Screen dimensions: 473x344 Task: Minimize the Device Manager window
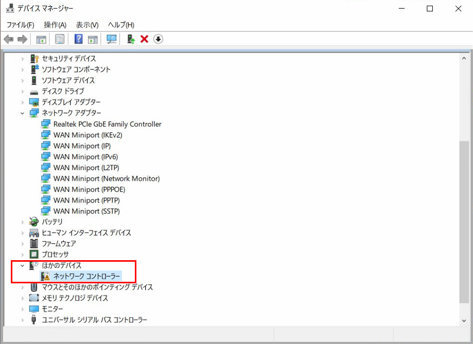[401, 8]
